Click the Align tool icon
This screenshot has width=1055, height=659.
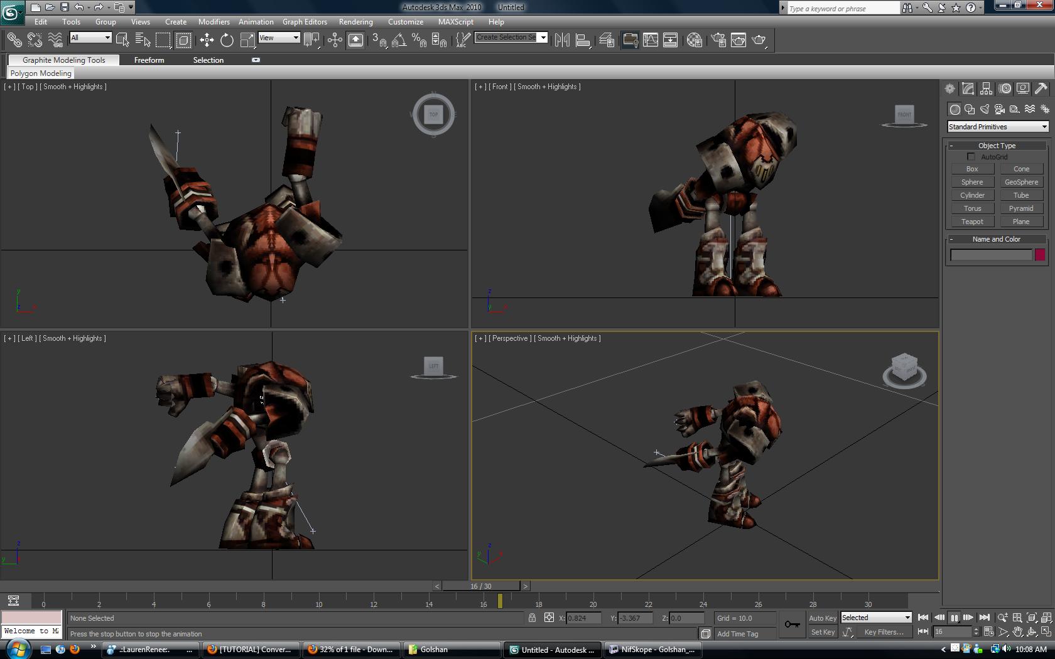(583, 40)
